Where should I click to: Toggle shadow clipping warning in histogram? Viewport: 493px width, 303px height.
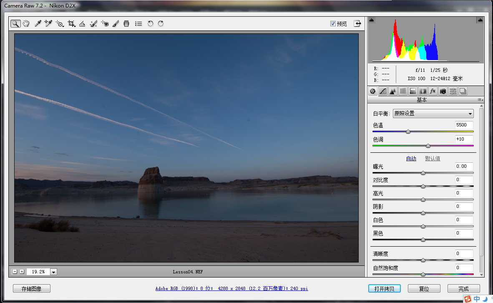point(372,20)
